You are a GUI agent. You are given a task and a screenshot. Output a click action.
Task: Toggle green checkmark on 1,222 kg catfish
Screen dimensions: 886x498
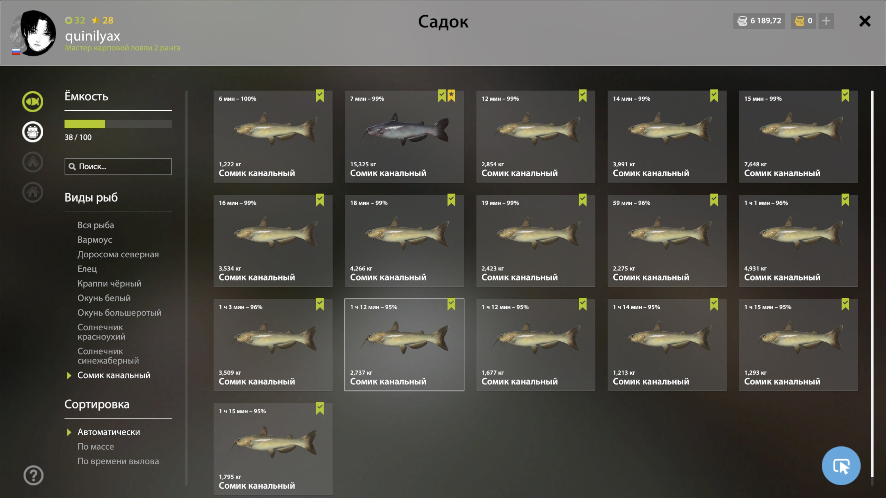coord(320,96)
